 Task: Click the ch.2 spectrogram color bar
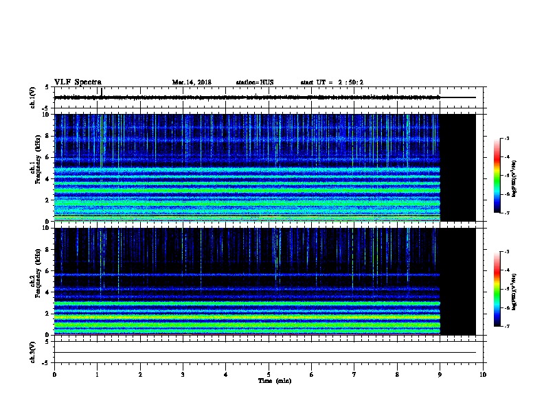tap(497, 289)
